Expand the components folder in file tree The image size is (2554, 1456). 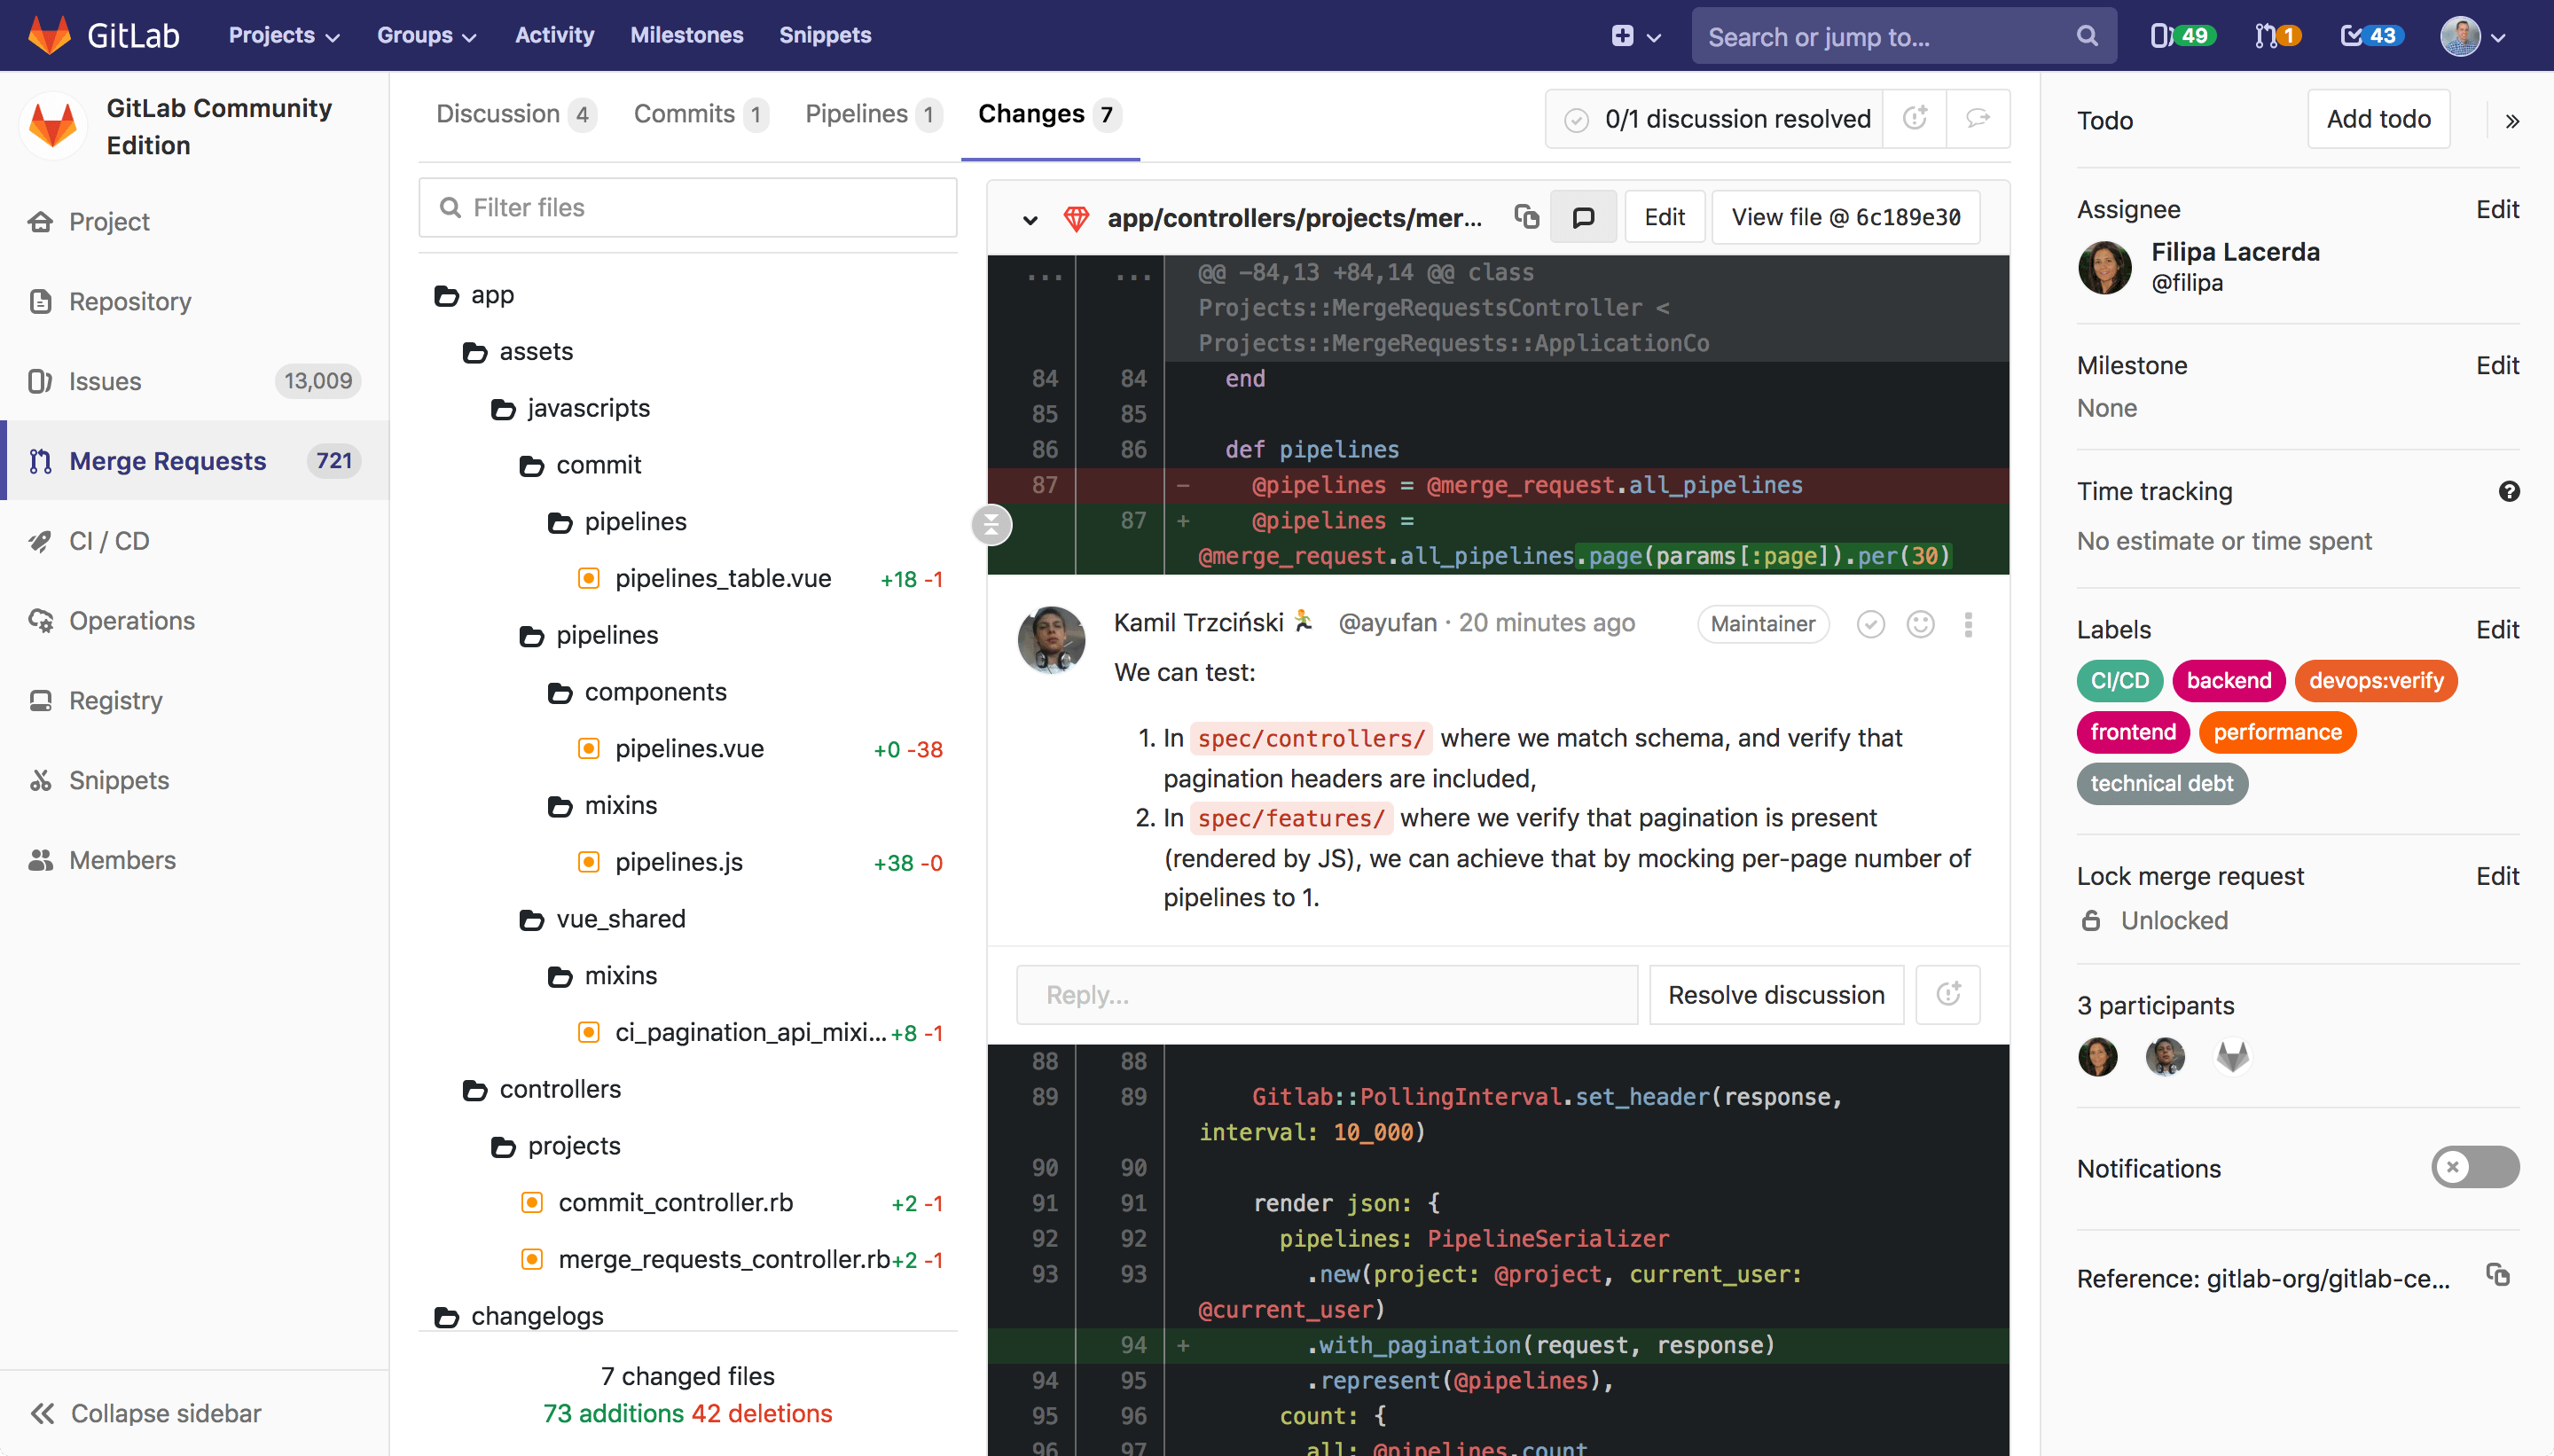[x=654, y=691]
